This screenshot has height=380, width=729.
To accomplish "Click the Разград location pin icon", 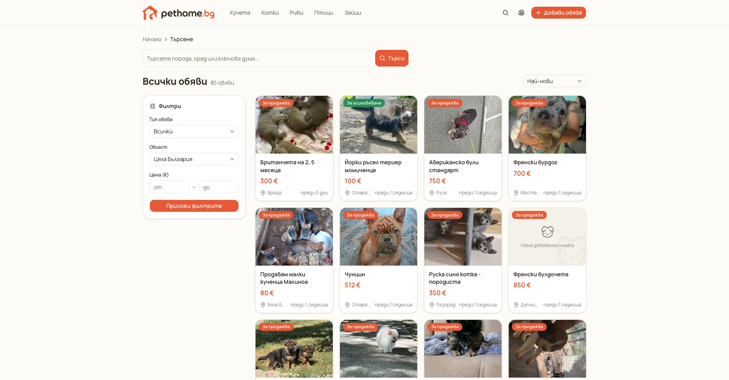I will coord(431,305).
